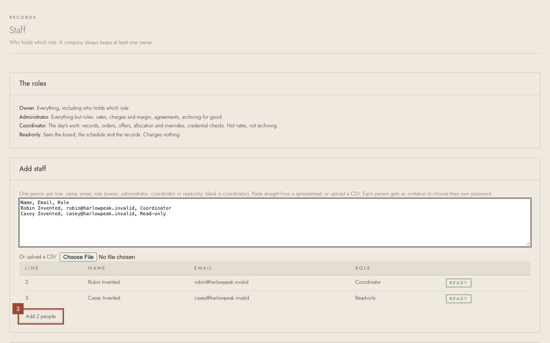Select the name cell Robin Invented

104,282
